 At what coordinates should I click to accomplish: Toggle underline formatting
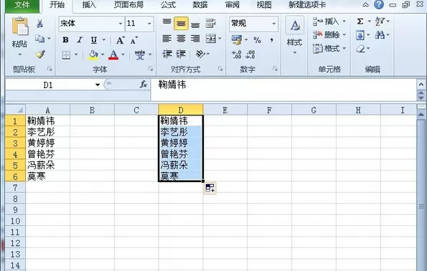click(x=94, y=40)
